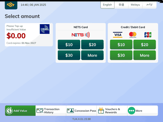
Task: Tap the Credit / Debit Card heading
Action: (x=133, y=27)
